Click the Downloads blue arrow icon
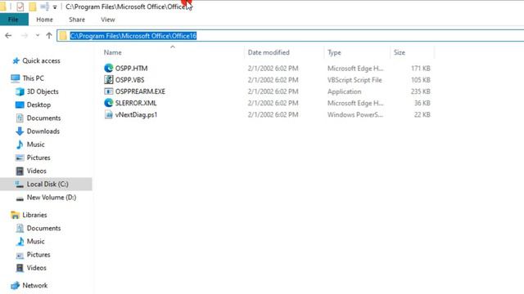Screen dimensions: 524x294 [20, 131]
